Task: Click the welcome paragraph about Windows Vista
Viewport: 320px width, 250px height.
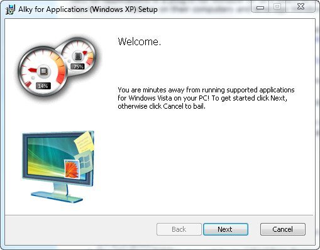Action: tap(206, 98)
